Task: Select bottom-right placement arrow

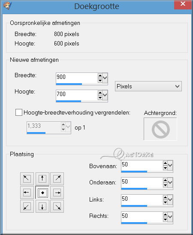Action: pos(57,206)
